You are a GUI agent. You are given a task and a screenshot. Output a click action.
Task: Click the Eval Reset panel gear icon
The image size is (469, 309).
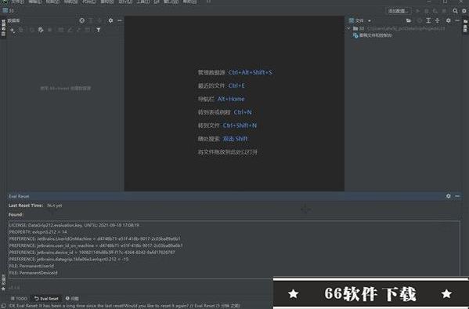(x=449, y=196)
